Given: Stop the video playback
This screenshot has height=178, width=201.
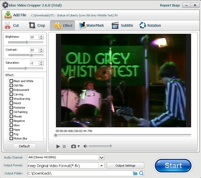Looking at the screenshot, I should tap(64, 146).
